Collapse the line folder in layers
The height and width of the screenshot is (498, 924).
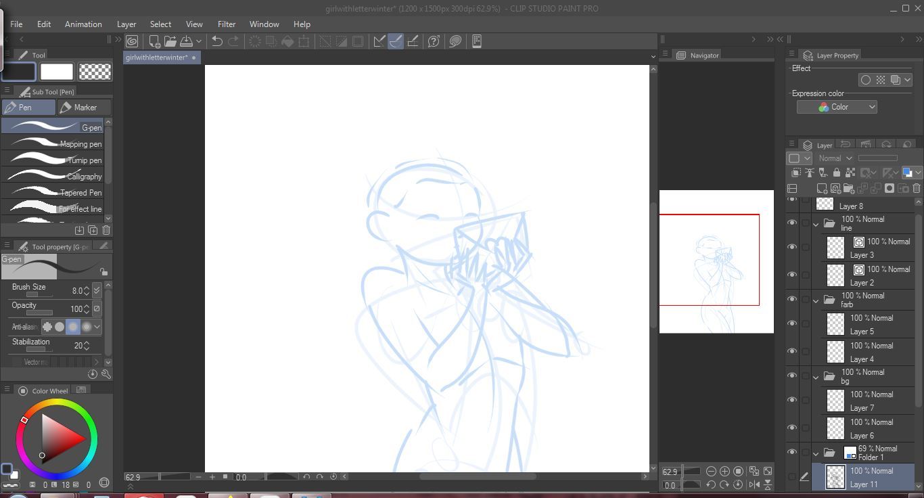coord(816,224)
